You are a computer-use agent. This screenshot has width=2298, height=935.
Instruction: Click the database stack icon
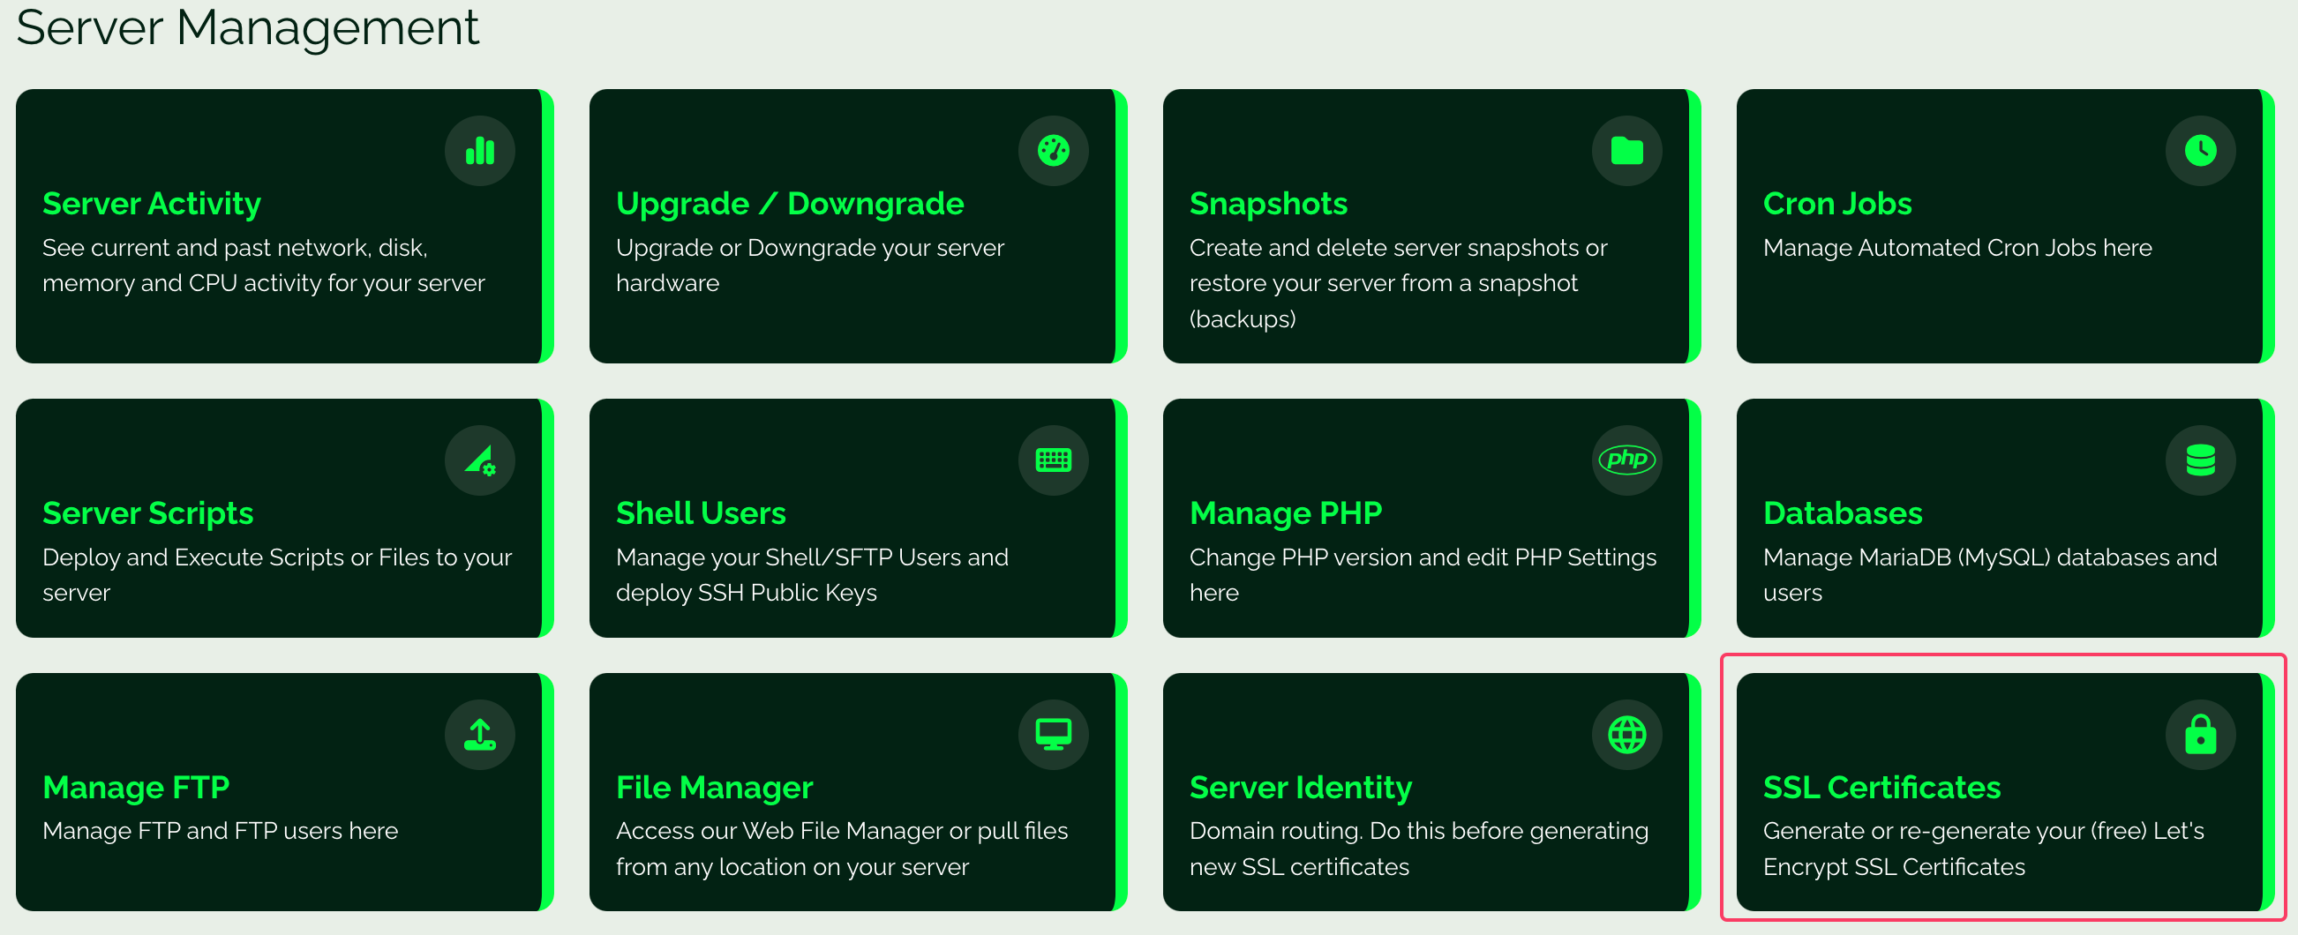click(x=2200, y=460)
